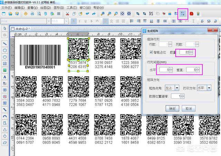Image resolution: width=221 pixels, height=156 pixels.
Task: Click text label 0744 2364
Action: coord(25,138)
